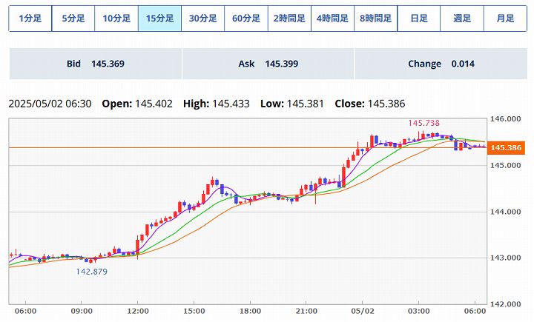This screenshot has height=322, width=534.
Task: Click the High: 145.433 value
Action: (x=217, y=104)
